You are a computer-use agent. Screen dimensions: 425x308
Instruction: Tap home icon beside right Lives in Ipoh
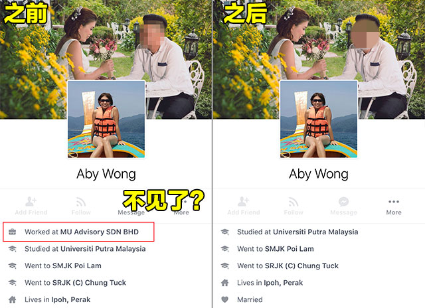tap(224, 283)
